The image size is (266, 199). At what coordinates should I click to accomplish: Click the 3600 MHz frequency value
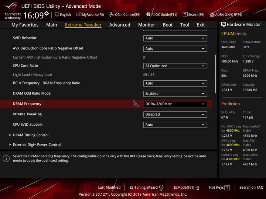pyautogui.click(x=228, y=47)
